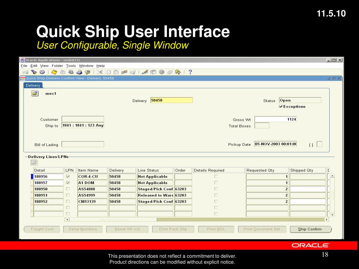Click the Customer input field
Viewport: 359px width, 269px height.
[83, 119]
